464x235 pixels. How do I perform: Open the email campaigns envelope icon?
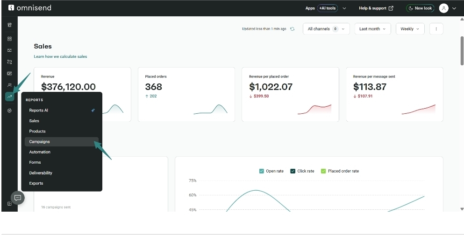pos(9,50)
